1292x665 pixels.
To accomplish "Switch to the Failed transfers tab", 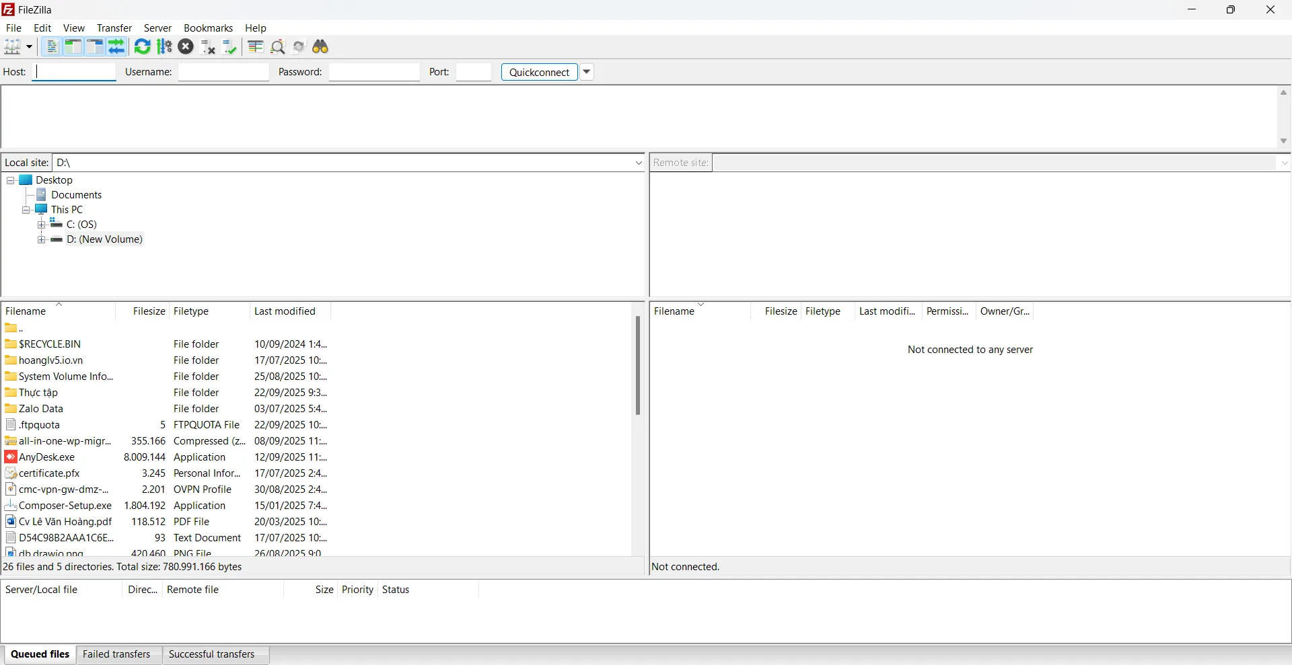I will click(116, 654).
